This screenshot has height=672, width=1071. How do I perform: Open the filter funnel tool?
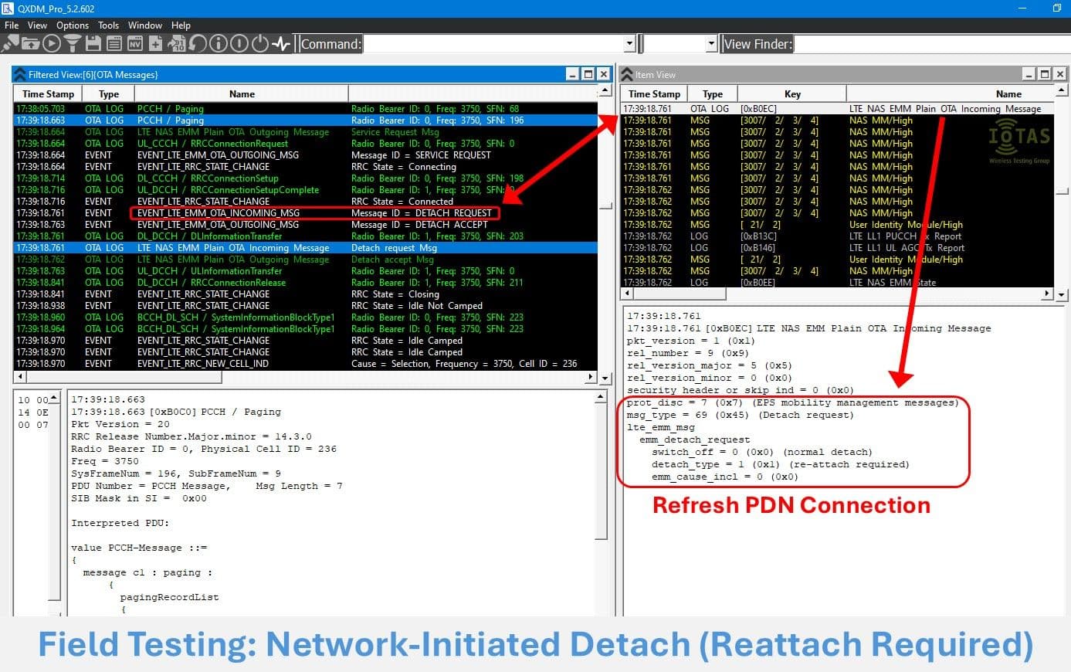click(73, 44)
